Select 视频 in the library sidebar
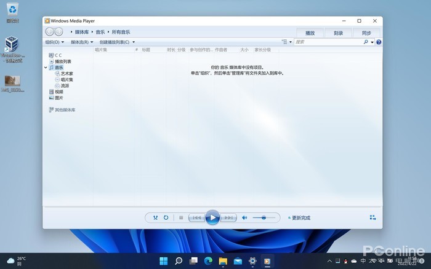 click(58, 92)
